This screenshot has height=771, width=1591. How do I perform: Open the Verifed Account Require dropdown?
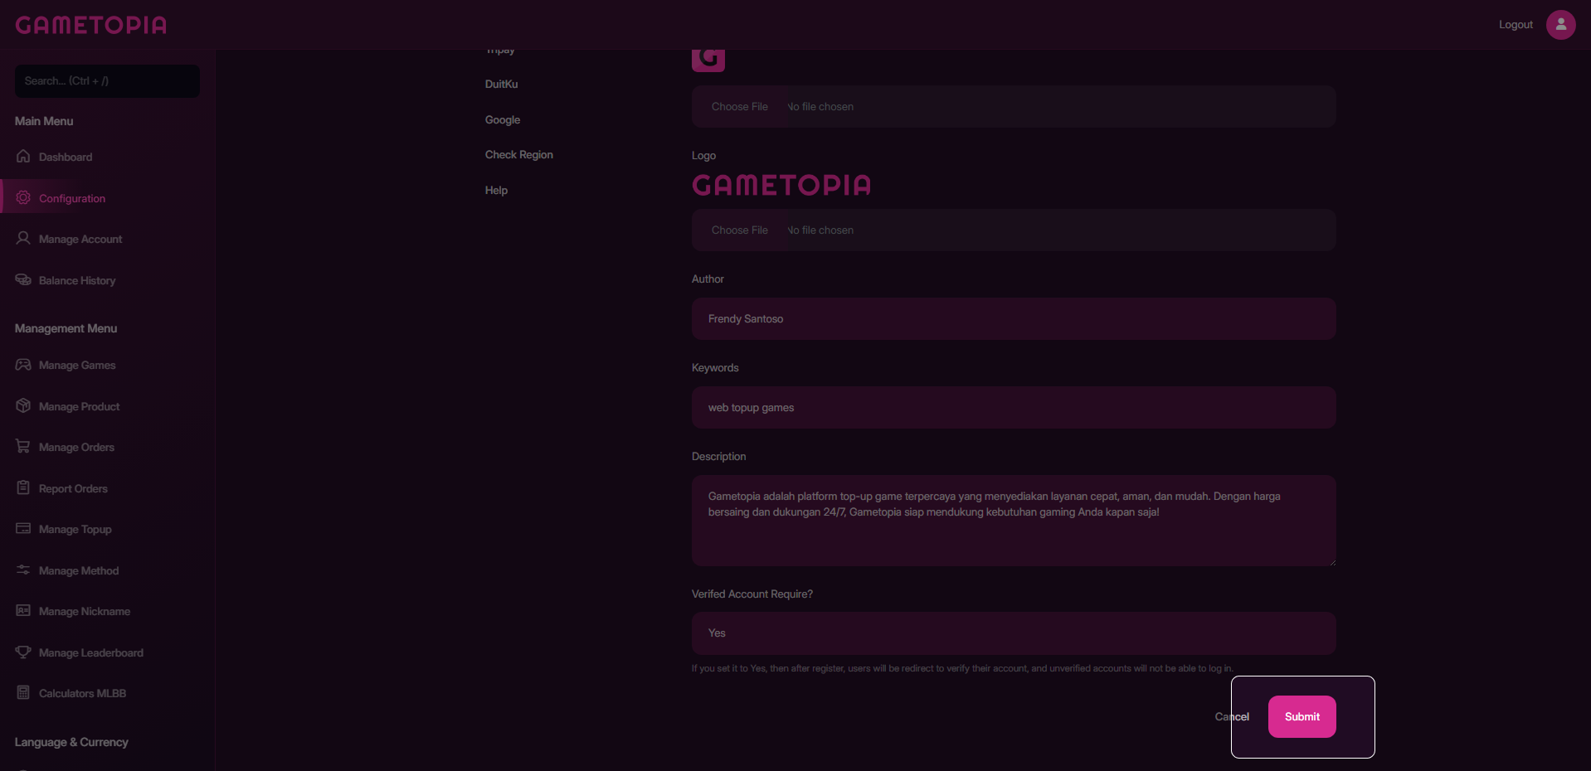[1013, 633]
